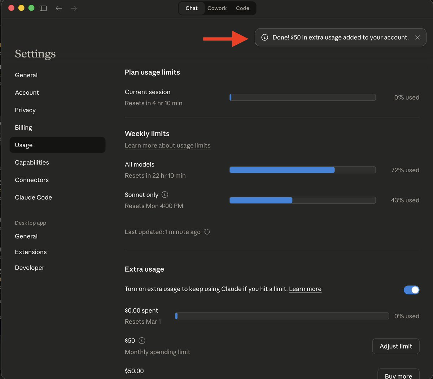433x379 pixels.
Task: Open Learn more about usage limits link
Action: click(x=167, y=145)
